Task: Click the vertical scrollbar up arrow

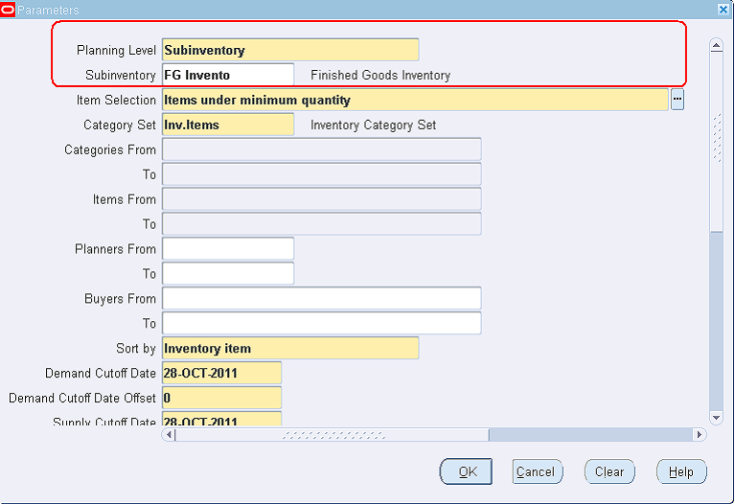Action: click(x=716, y=45)
